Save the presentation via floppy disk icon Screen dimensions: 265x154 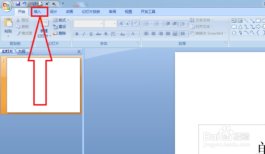click(x=18, y=4)
